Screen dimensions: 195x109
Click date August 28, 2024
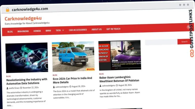125,85
